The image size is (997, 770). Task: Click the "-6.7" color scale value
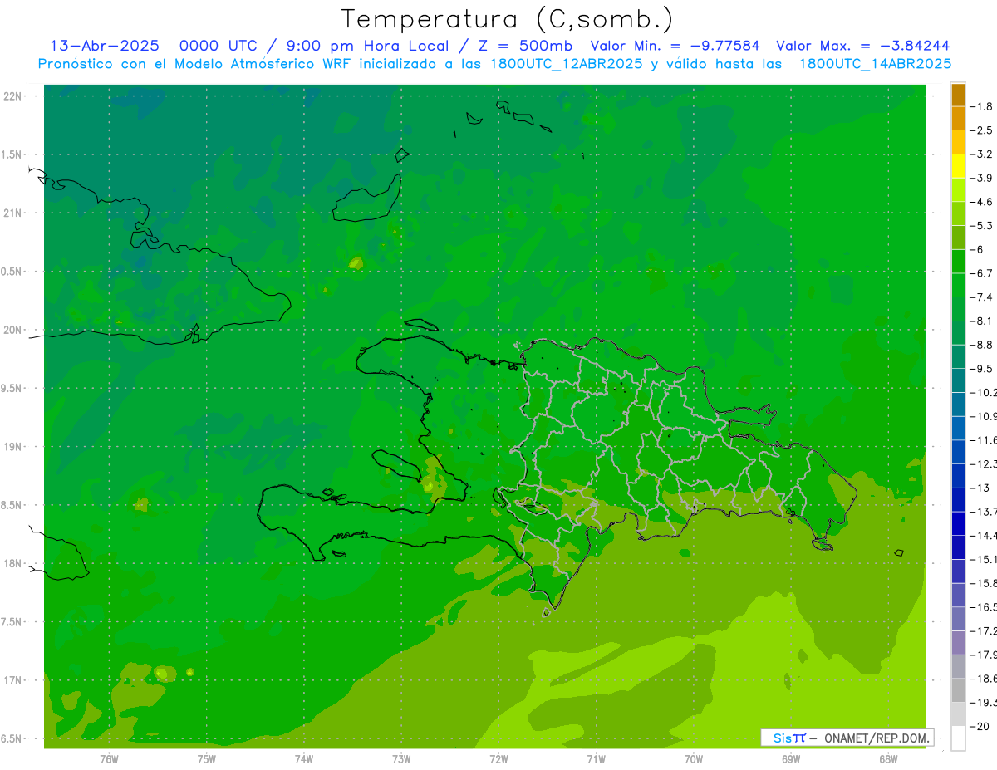click(x=980, y=273)
